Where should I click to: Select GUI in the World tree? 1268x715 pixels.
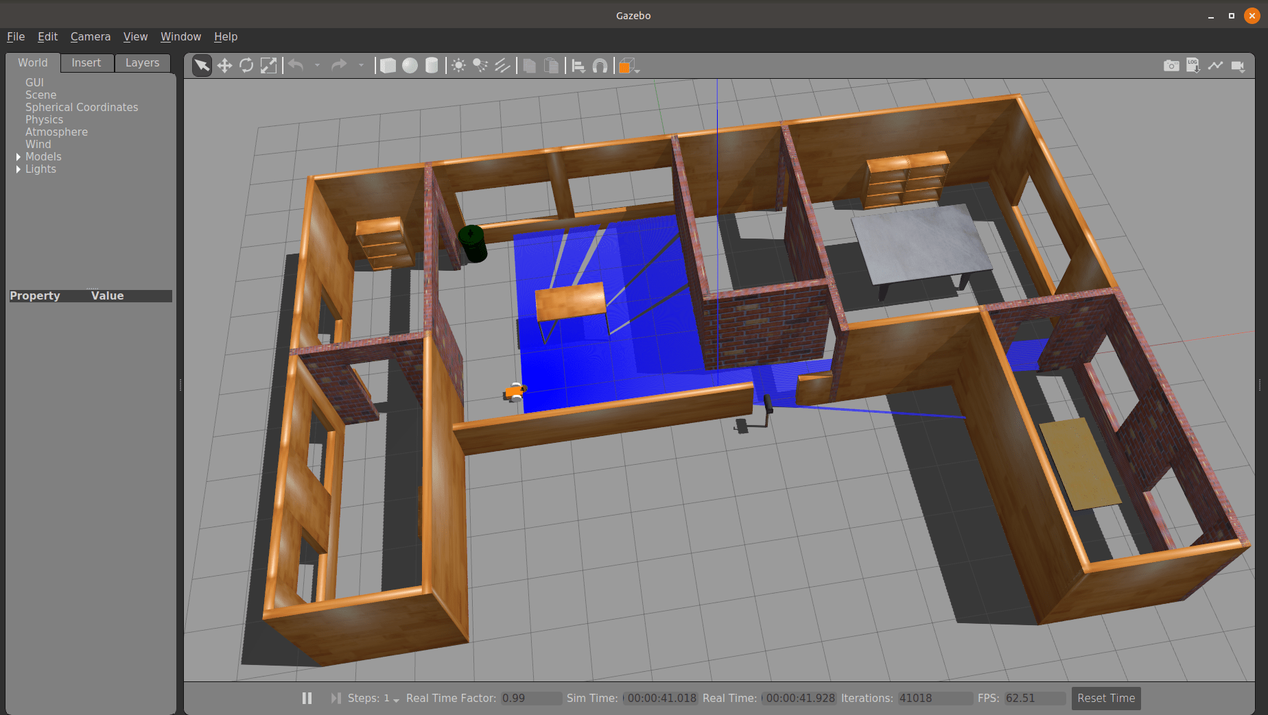(34, 82)
